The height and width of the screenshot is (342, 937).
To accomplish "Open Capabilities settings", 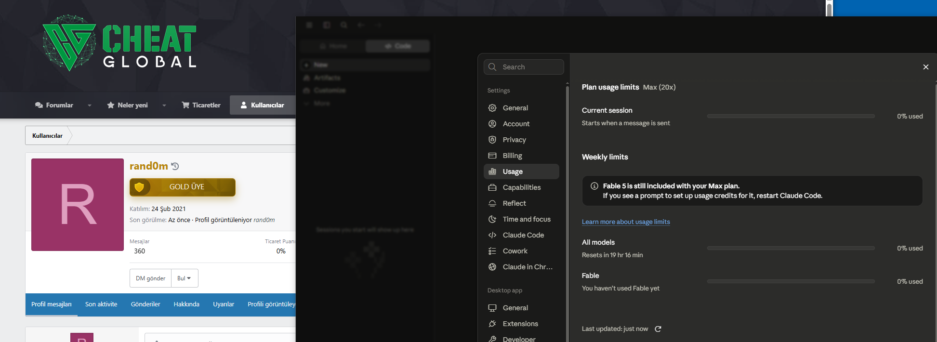I will [521, 187].
